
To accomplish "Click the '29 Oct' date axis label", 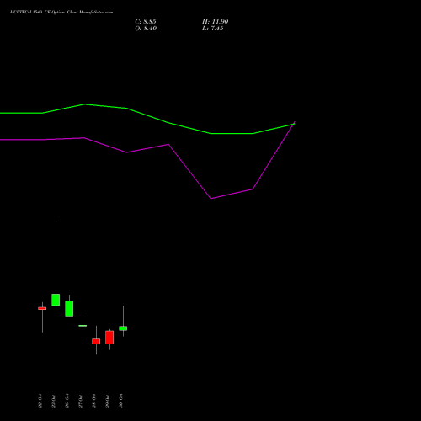I will point(107,401).
